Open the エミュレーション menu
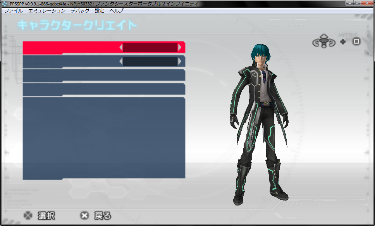375x226 pixels. click(x=47, y=11)
